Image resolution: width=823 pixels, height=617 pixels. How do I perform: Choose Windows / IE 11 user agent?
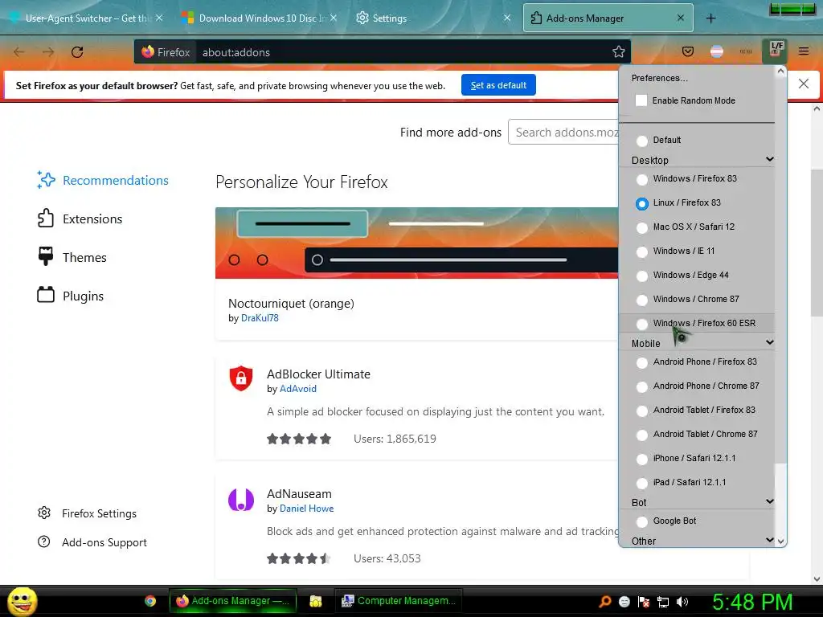click(x=641, y=251)
